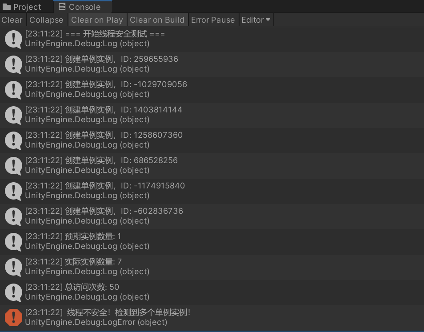Click the Console tab list icon

pyautogui.click(x=62, y=7)
